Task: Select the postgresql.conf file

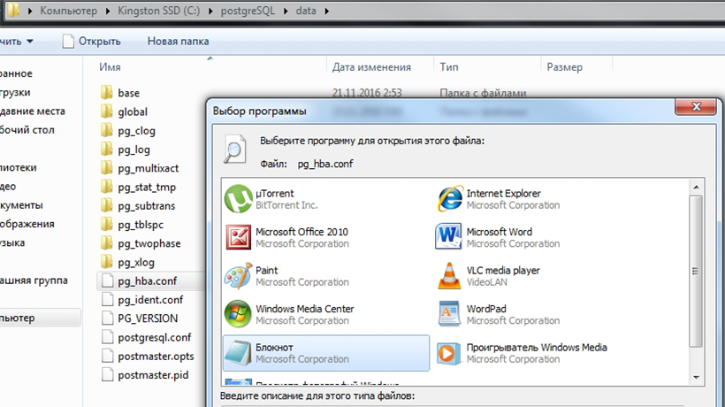Action: pos(154,337)
